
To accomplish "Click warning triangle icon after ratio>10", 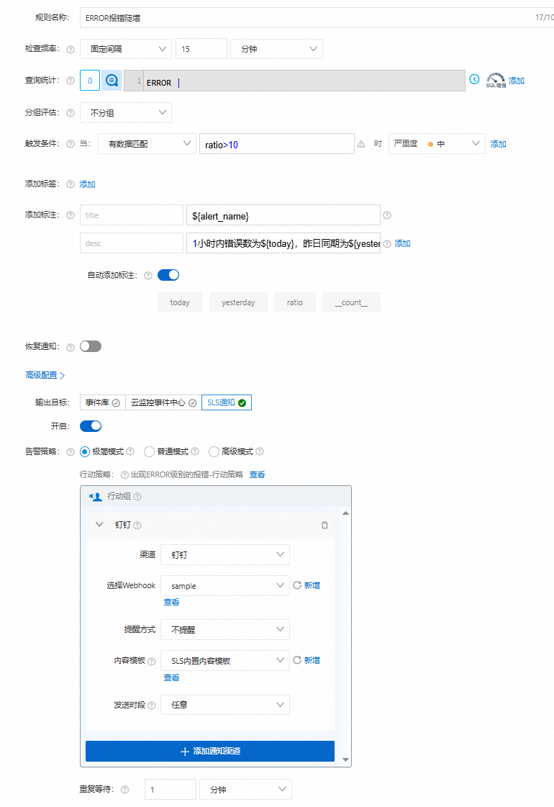I will pos(361,144).
